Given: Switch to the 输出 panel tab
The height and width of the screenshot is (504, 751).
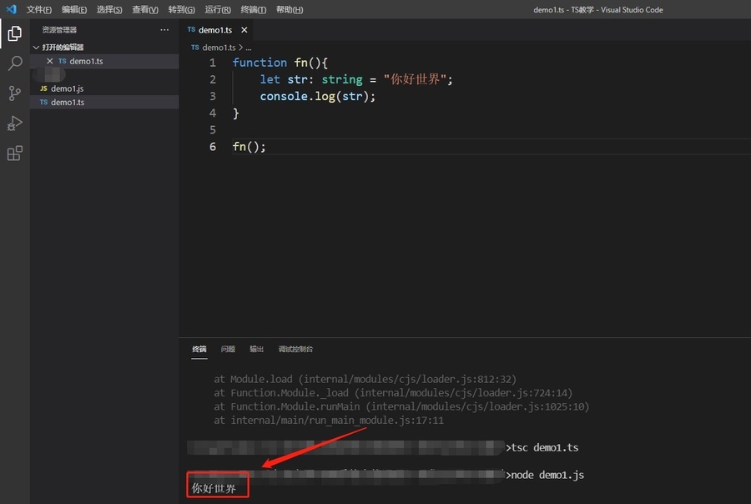Looking at the screenshot, I should 256,349.
